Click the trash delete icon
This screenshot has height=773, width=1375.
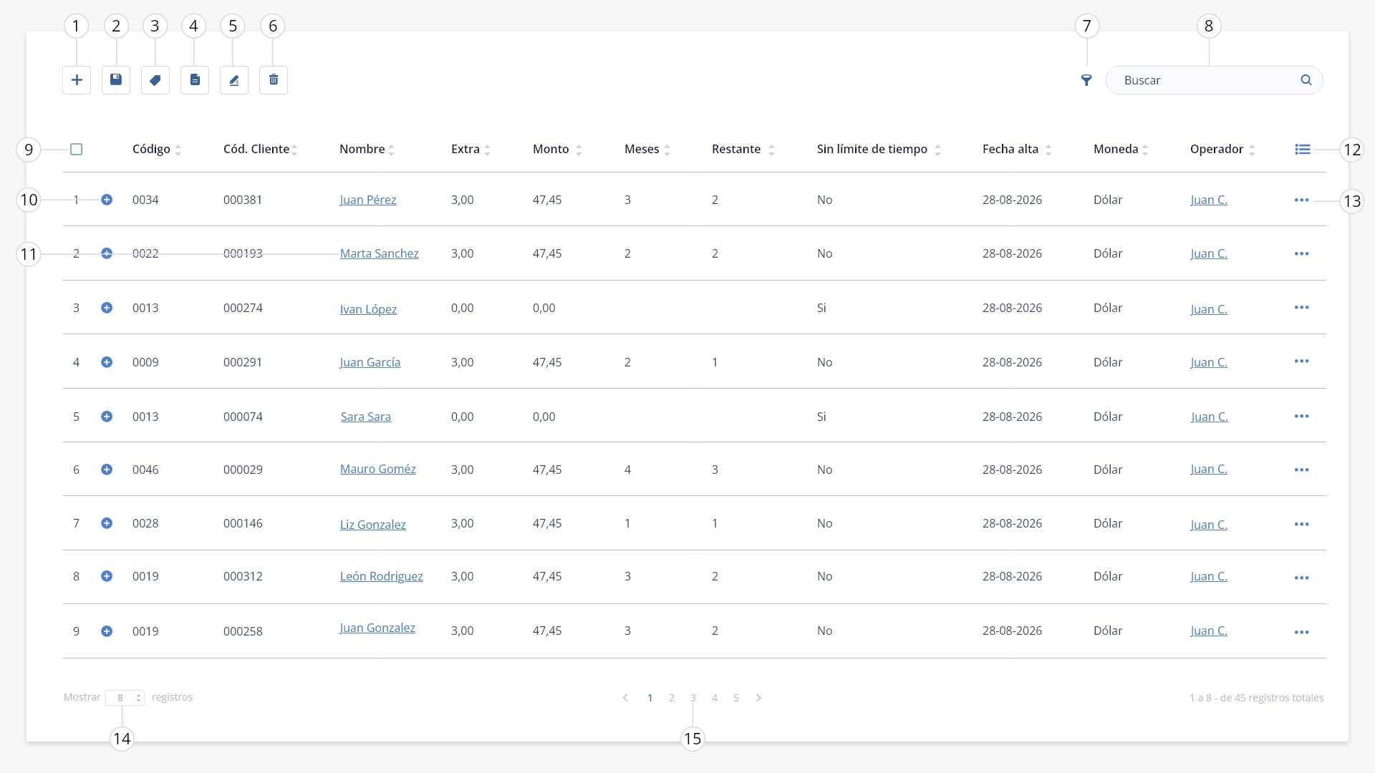[x=274, y=80]
